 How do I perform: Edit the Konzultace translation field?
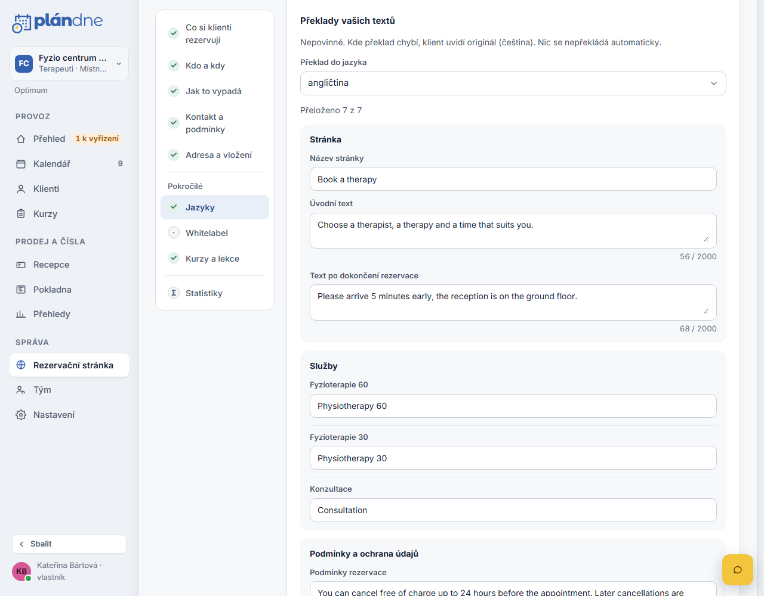point(513,510)
